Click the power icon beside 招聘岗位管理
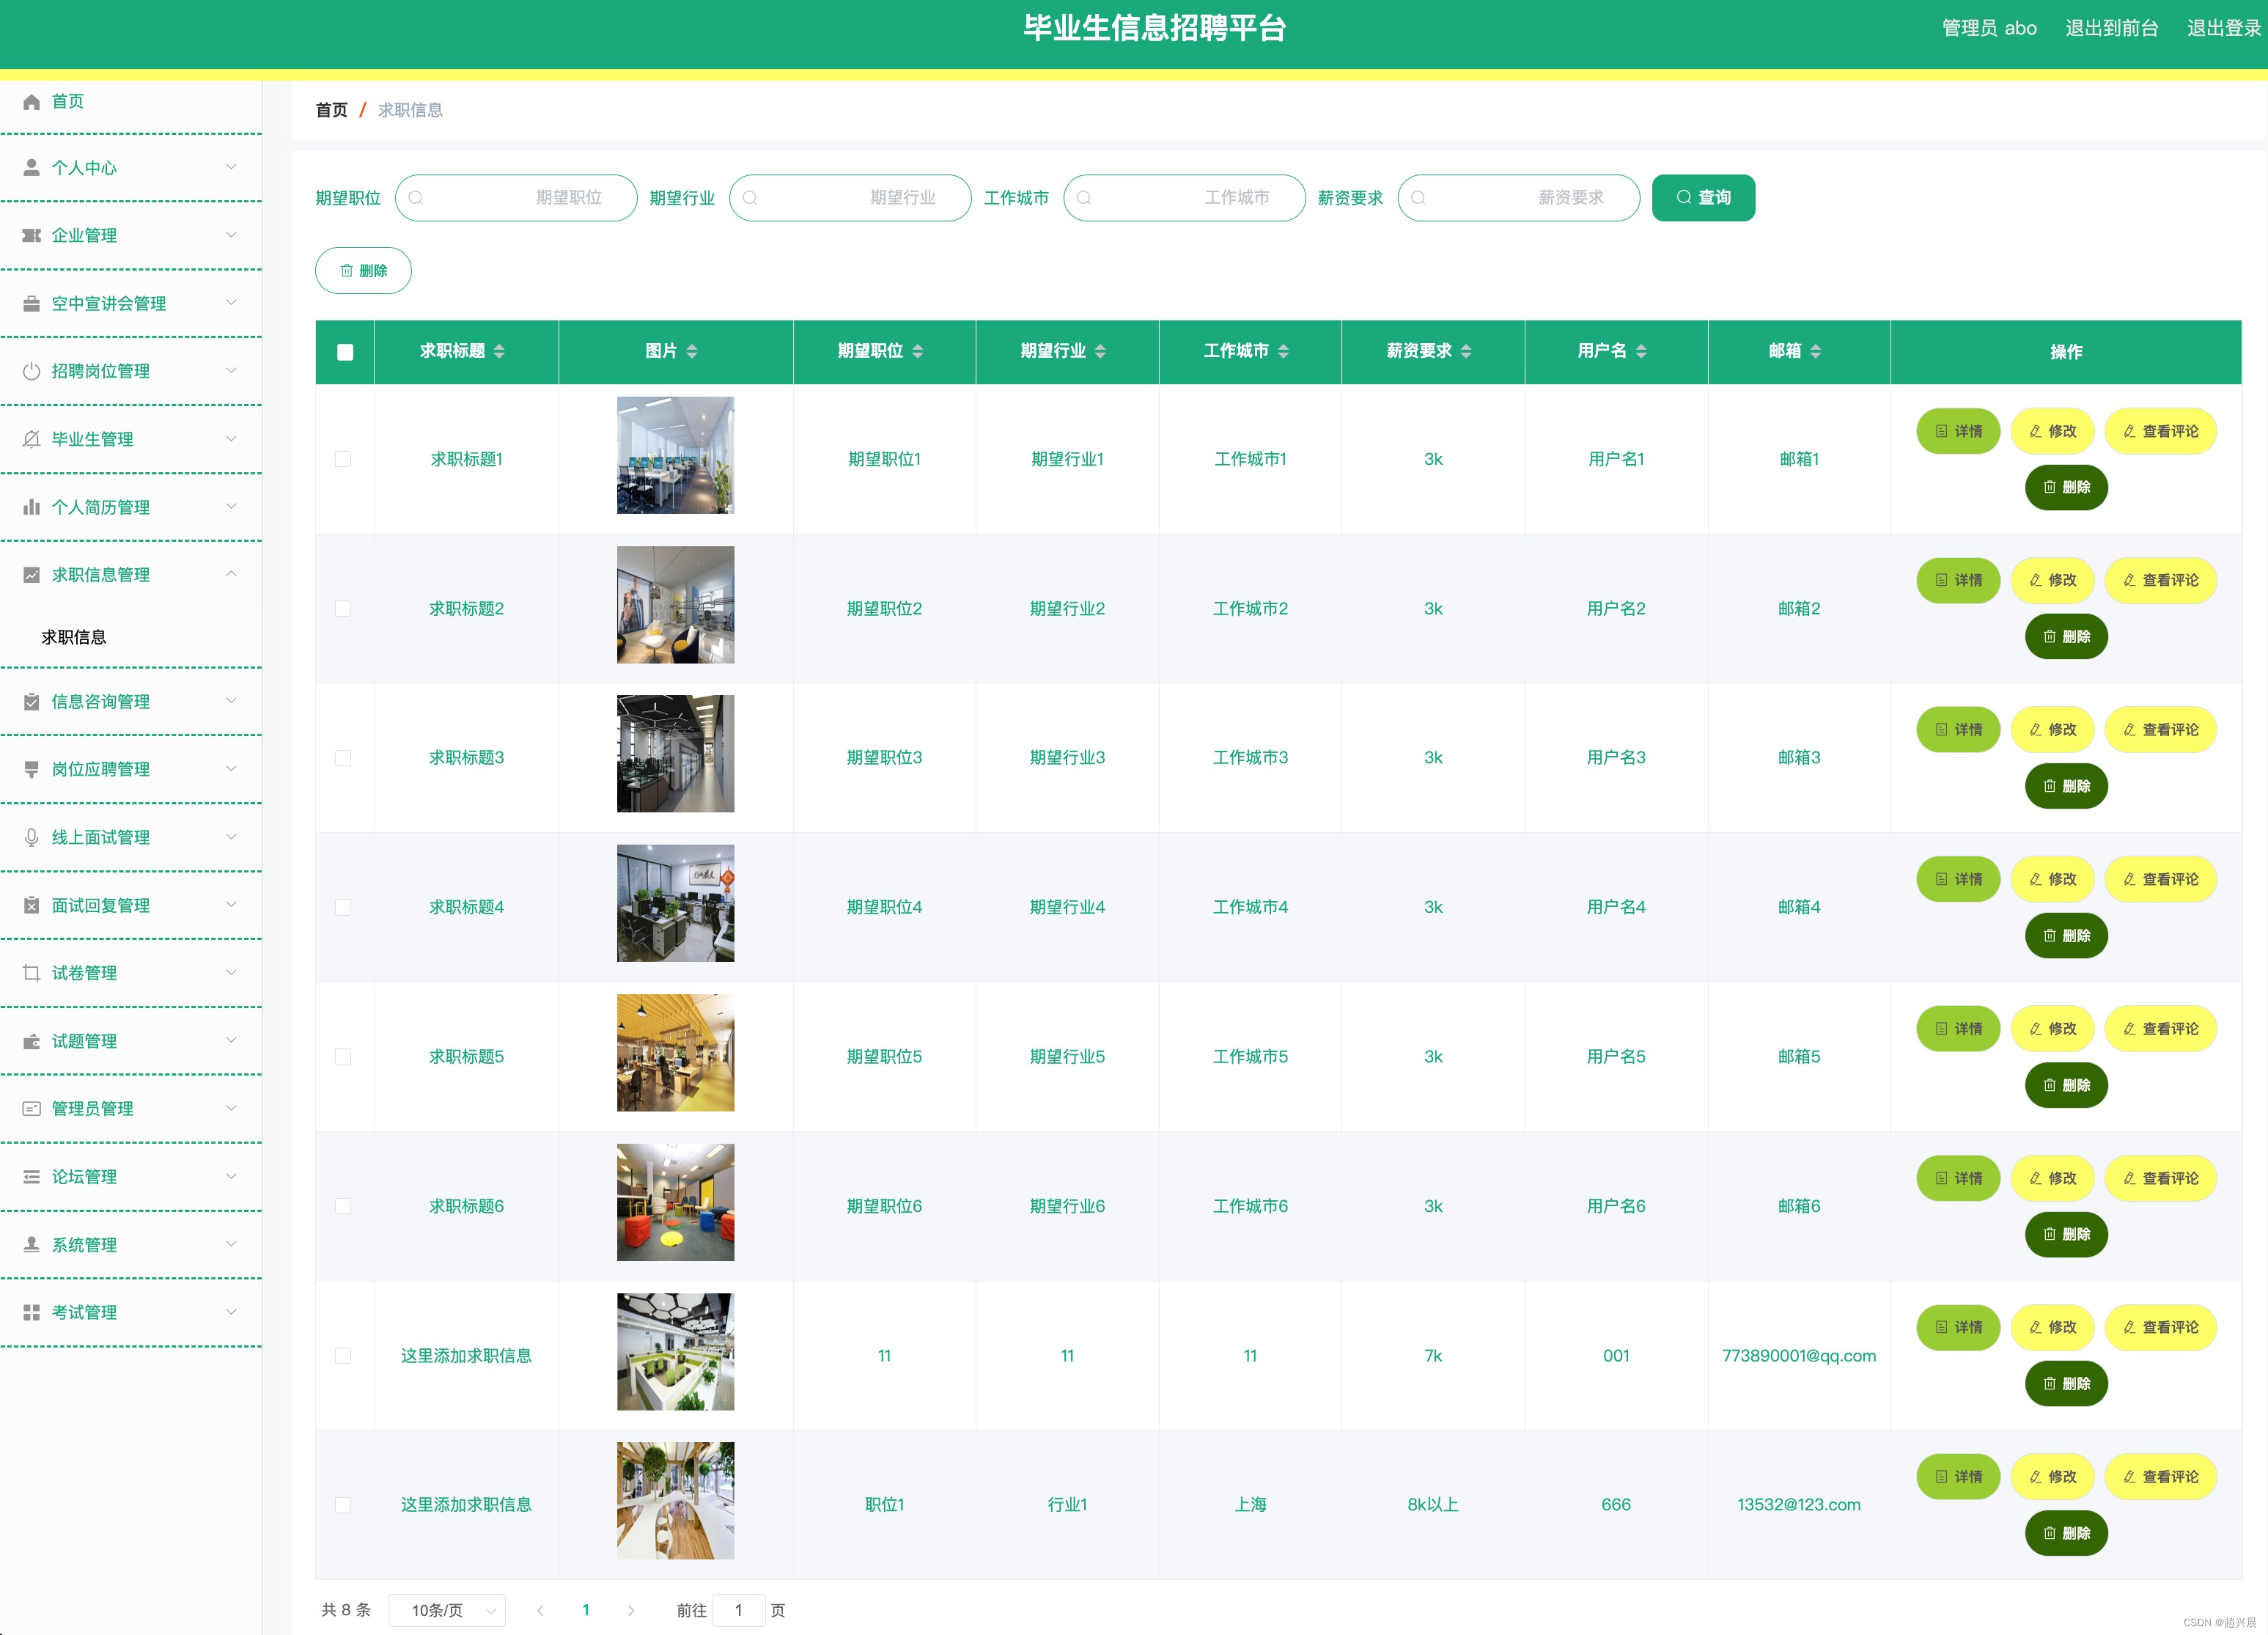2268x1635 pixels. (31, 371)
